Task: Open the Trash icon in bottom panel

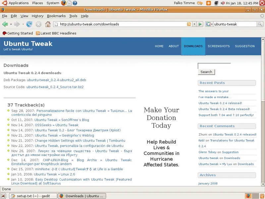Action: 262,196
